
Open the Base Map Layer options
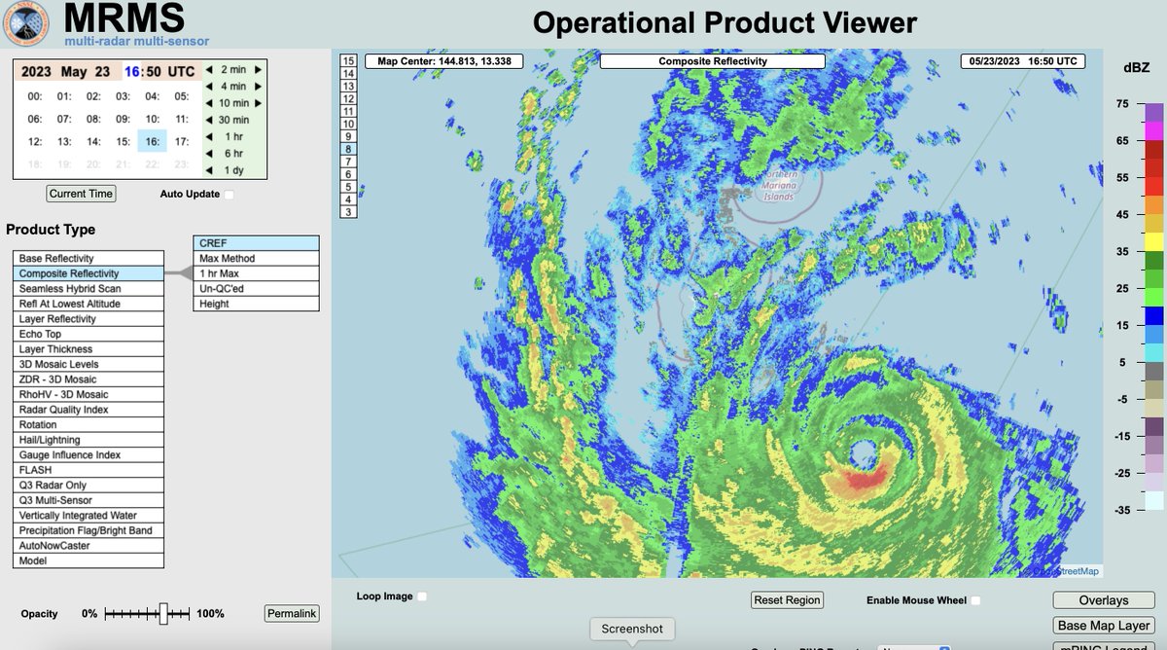(x=1103, y=625)
